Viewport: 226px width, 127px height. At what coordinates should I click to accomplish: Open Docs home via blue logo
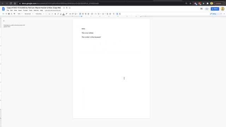click(3, 9)
